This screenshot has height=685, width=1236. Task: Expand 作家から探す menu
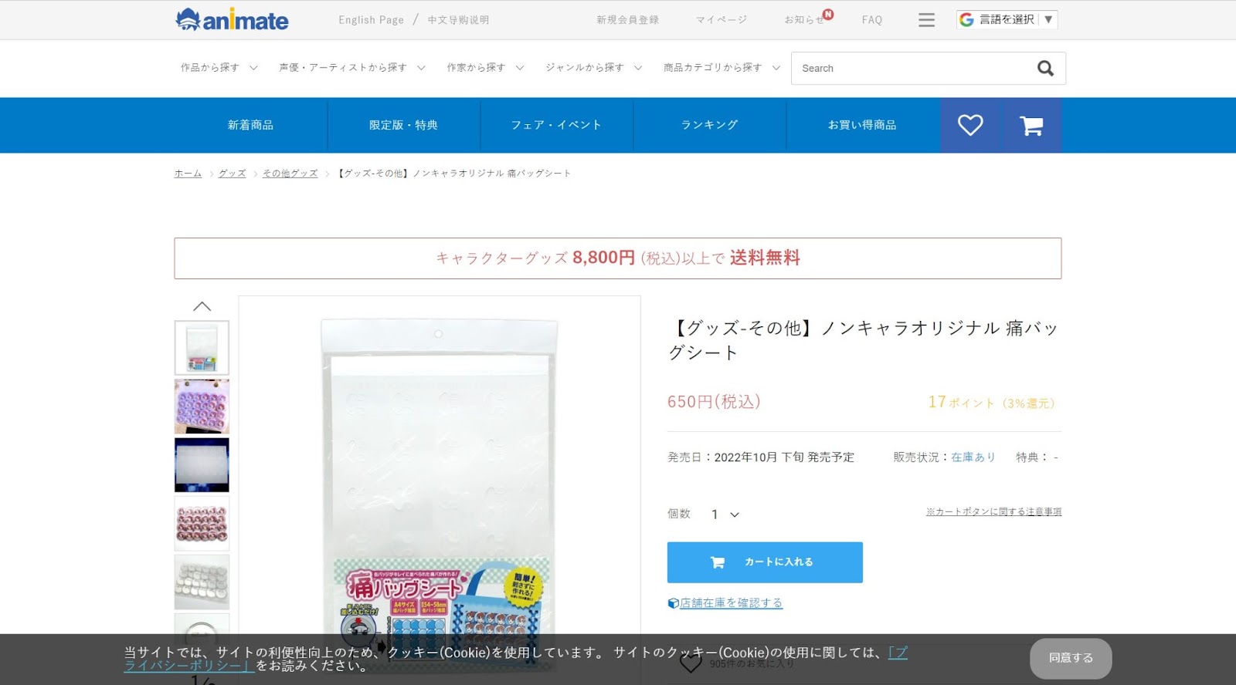[x=485, y=68]
